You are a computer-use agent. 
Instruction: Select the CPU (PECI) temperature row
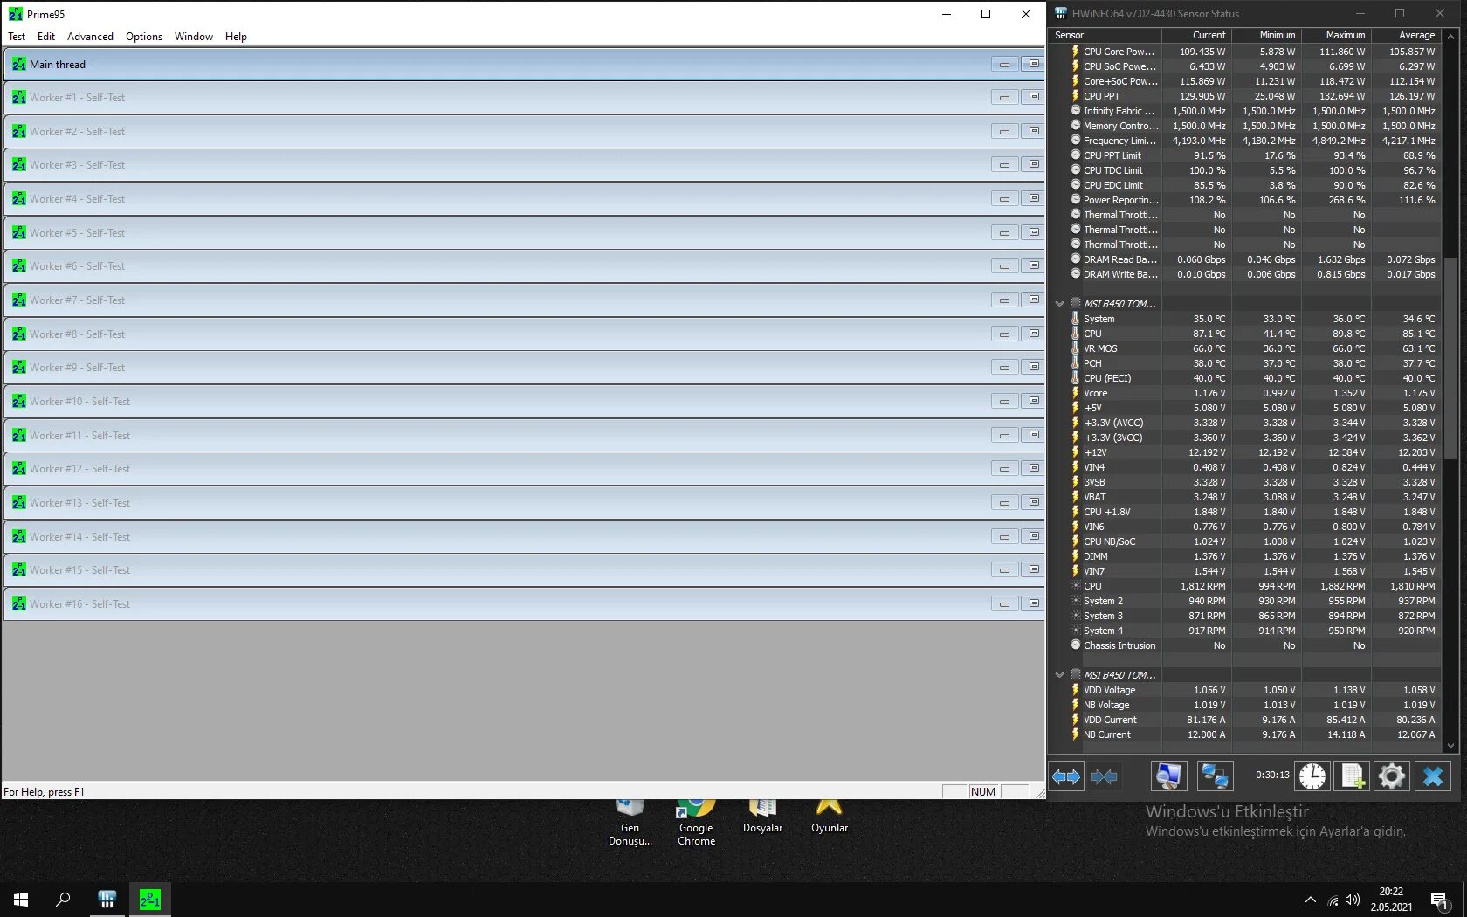[x=1246, y=378]
